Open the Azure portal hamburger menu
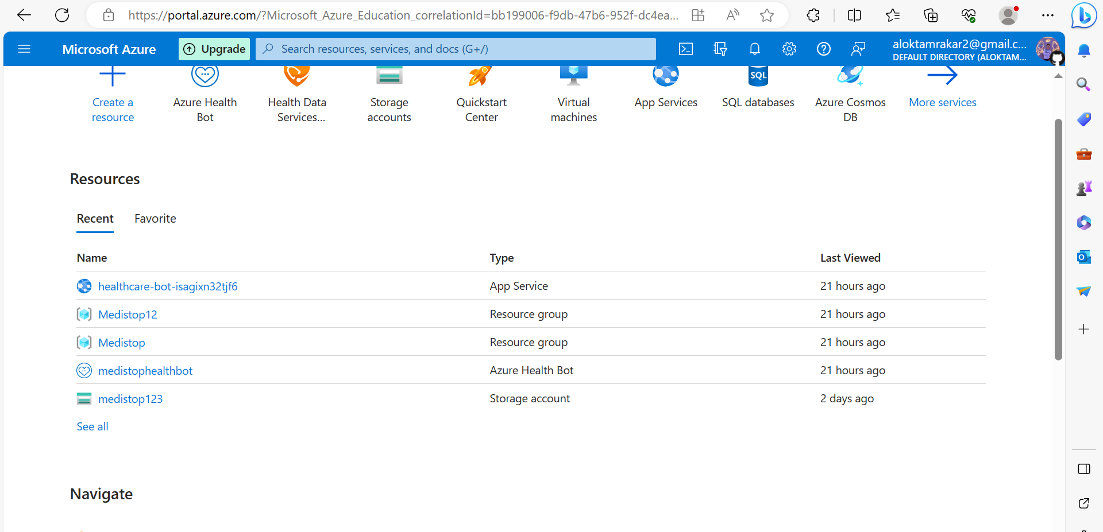 point(24,49)
